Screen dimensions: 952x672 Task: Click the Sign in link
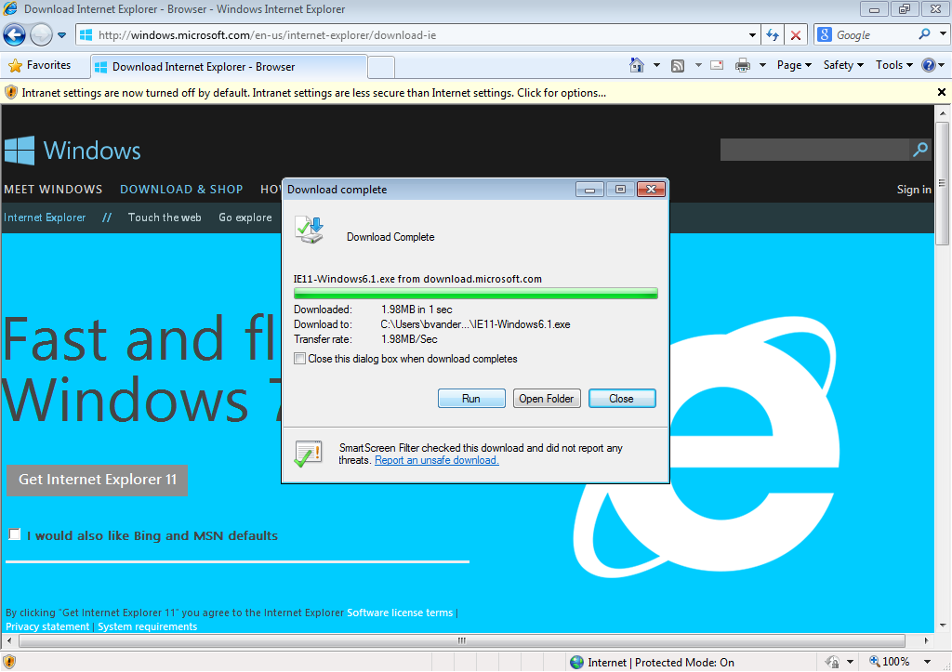click(914, 190)
